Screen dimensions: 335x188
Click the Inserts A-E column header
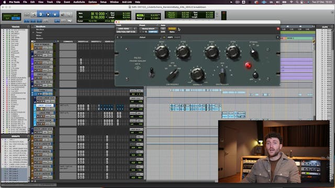coord(83,42)
